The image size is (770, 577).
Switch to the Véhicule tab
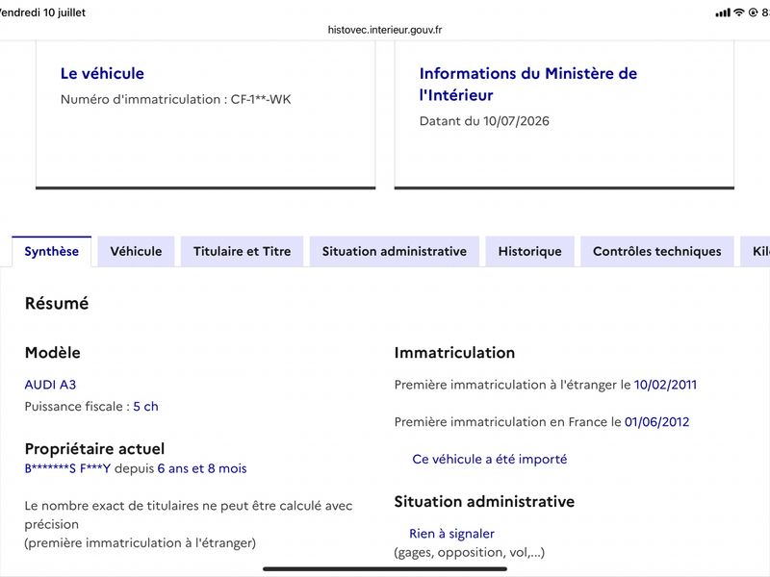tap(136, 251)
